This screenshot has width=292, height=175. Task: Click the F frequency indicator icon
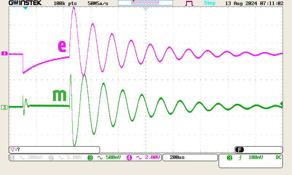pos(239,149)
